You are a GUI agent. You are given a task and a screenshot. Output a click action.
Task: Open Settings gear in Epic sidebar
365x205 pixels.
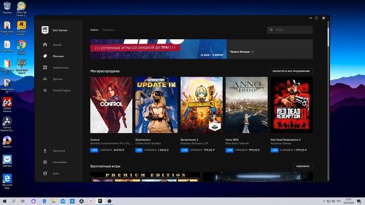click(x=45, y=162)
